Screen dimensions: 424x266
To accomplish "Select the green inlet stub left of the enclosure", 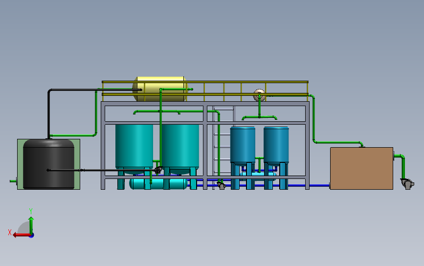I will (13, 181).
